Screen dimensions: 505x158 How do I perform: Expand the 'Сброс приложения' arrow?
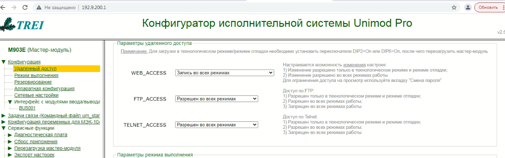pyautogui.click(x=10, y=142)
